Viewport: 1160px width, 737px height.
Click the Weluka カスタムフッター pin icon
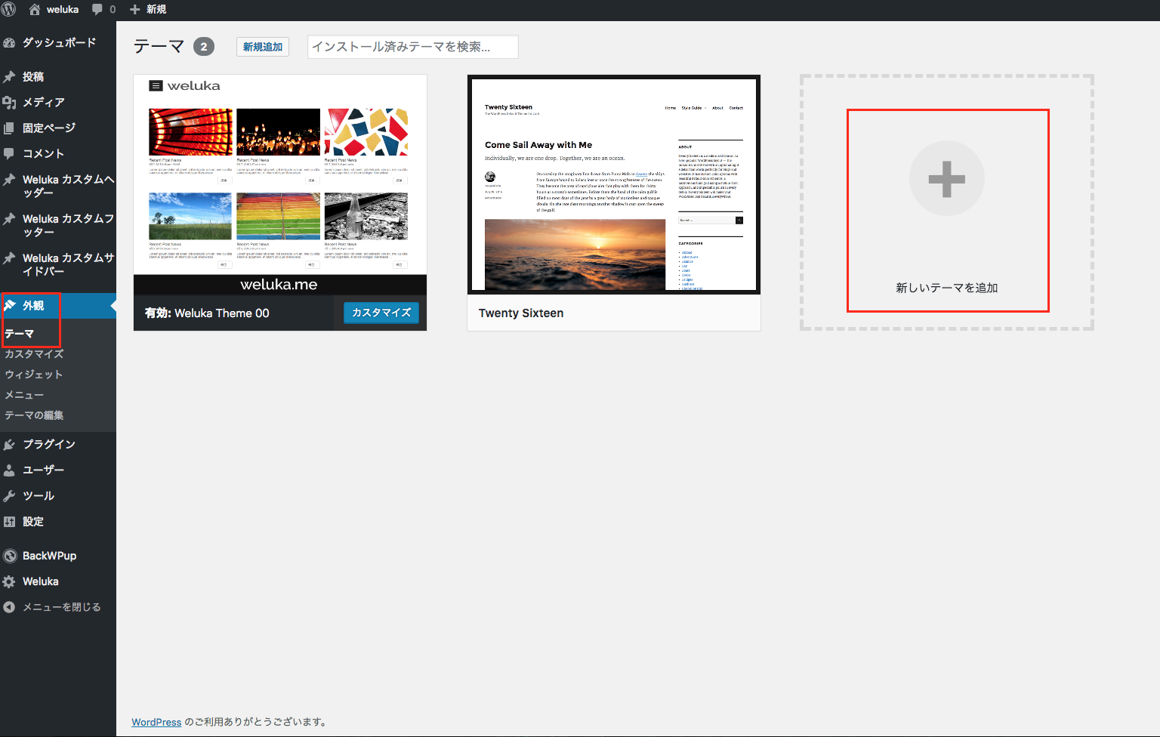pyautogui.click(x=9, y=219)
